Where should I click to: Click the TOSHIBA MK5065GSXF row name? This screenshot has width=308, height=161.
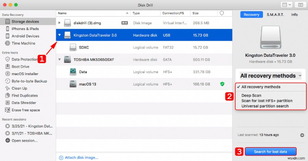pos(94,60)
